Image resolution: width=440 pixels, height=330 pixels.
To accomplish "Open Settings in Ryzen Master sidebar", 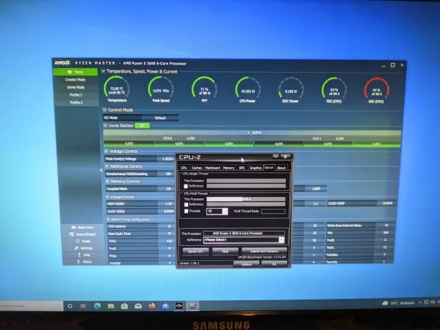I will 84,248.
